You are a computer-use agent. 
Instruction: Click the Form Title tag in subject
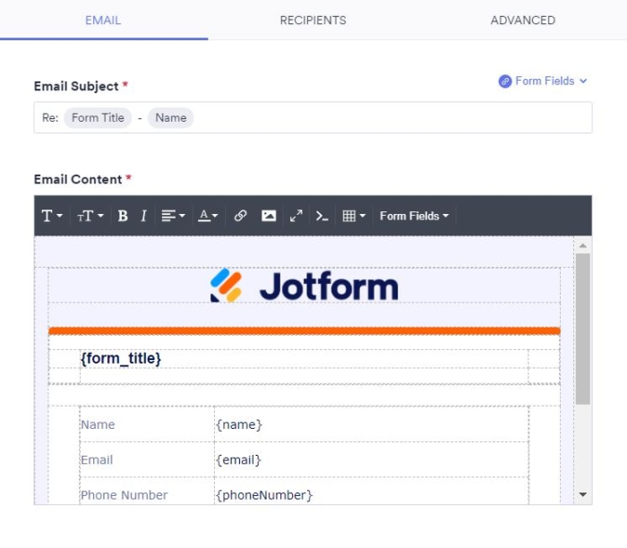click(x=98, y=118)
